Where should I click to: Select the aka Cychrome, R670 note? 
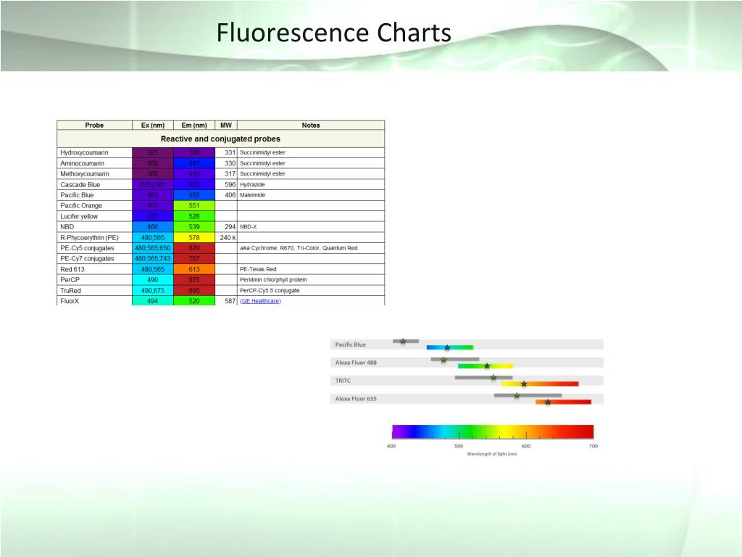(299, 248)
